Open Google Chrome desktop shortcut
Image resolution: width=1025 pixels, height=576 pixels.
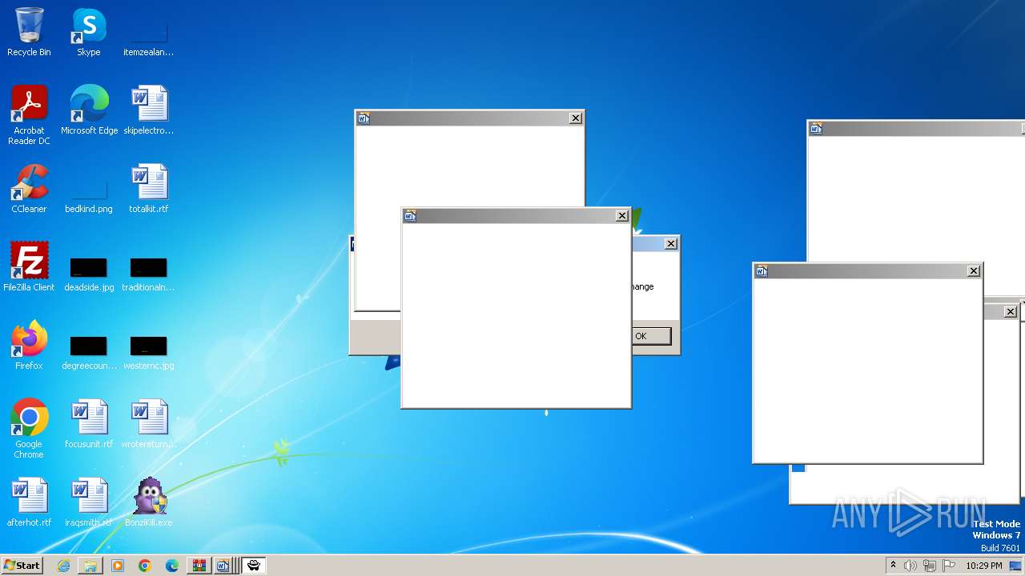pos(29,429)
